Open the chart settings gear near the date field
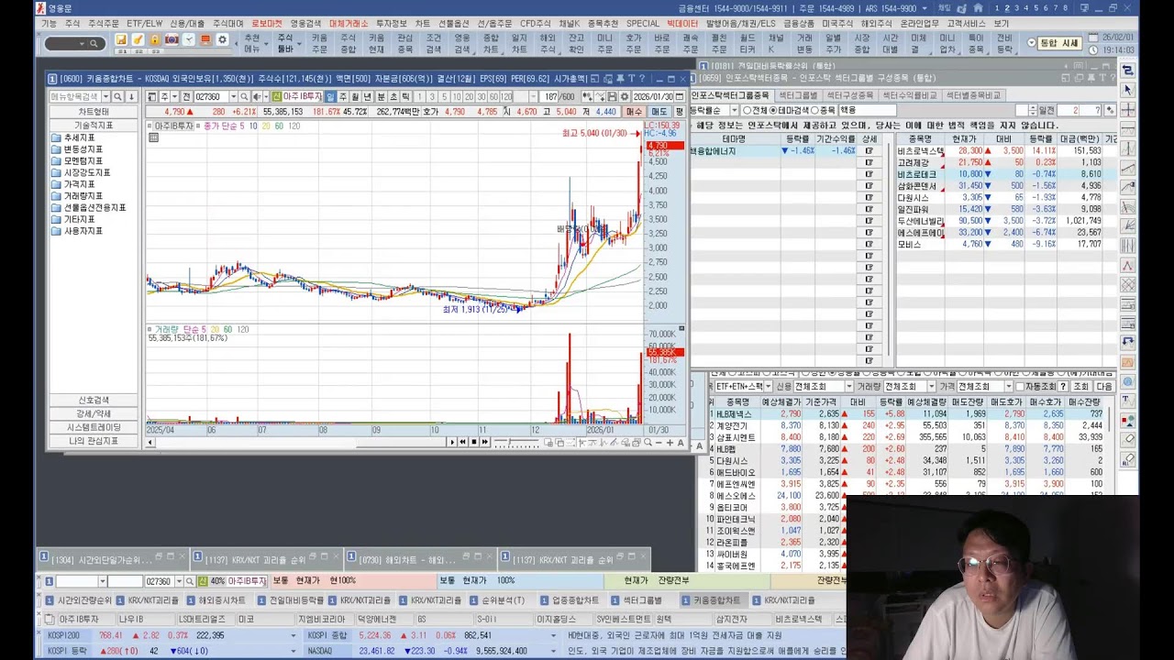 625,96
